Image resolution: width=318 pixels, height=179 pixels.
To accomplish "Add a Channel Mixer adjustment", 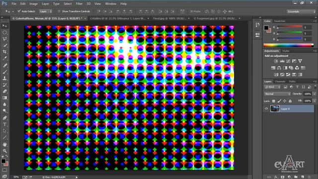I will coord(297,68).
